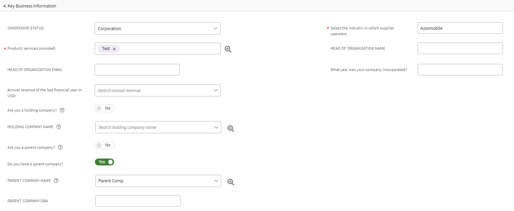Image resolution: width=514 pixels, height=211 pixels.
Task: Show help for 'Are you a holding company?'
Action: (62, 110)
